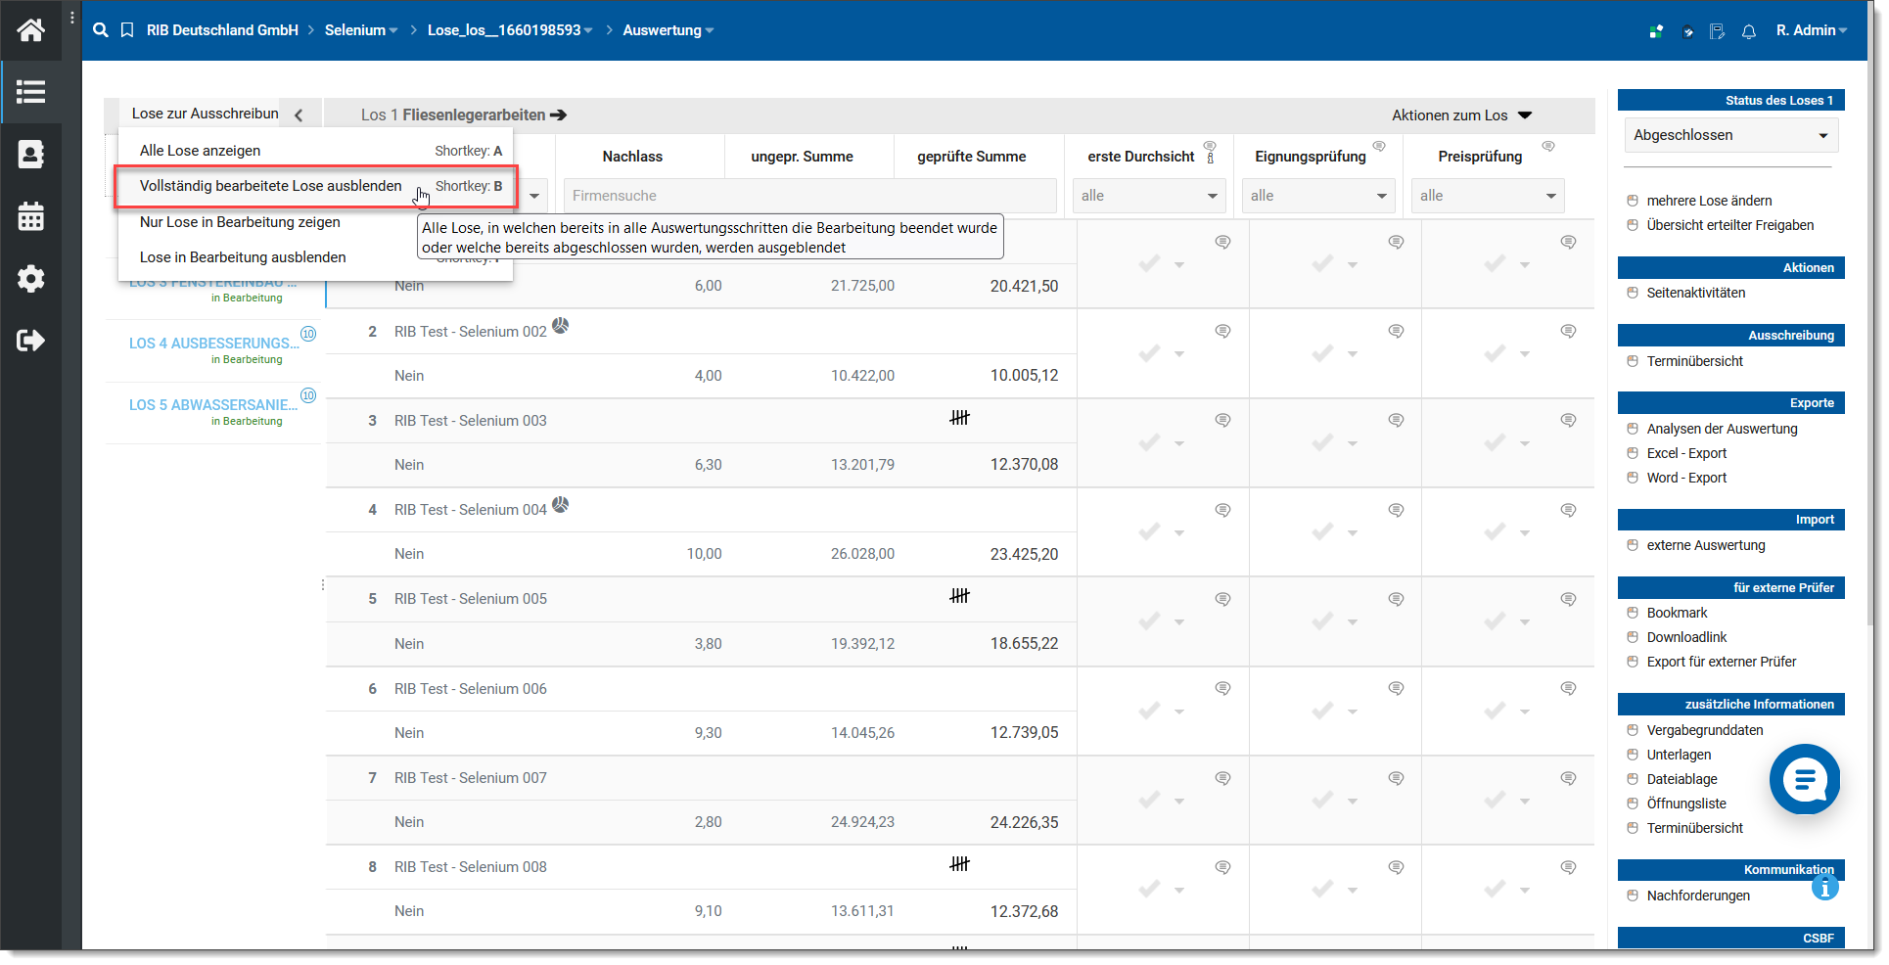Image resolution: width=1889 pixels, height=965 pixels.
Task: Click comment icon in Eignungsprüfung header
Action: [1379, 146]
